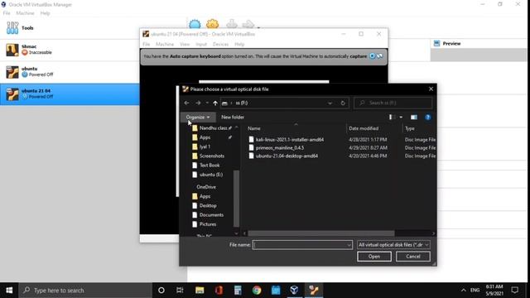Screen dimensions: 530x298
Task: Click the New machine toolbar icon
Action: tap(195, 24)
